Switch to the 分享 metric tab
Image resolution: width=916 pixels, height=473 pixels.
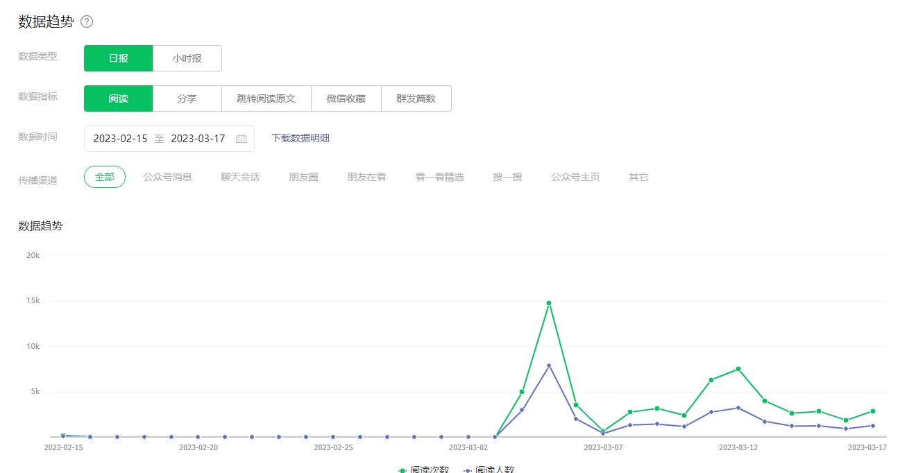coord(187,98)
